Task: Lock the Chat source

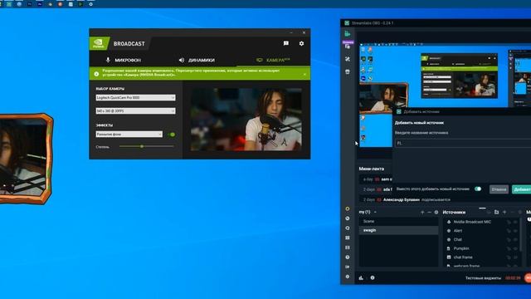Action: click(509, 240)
